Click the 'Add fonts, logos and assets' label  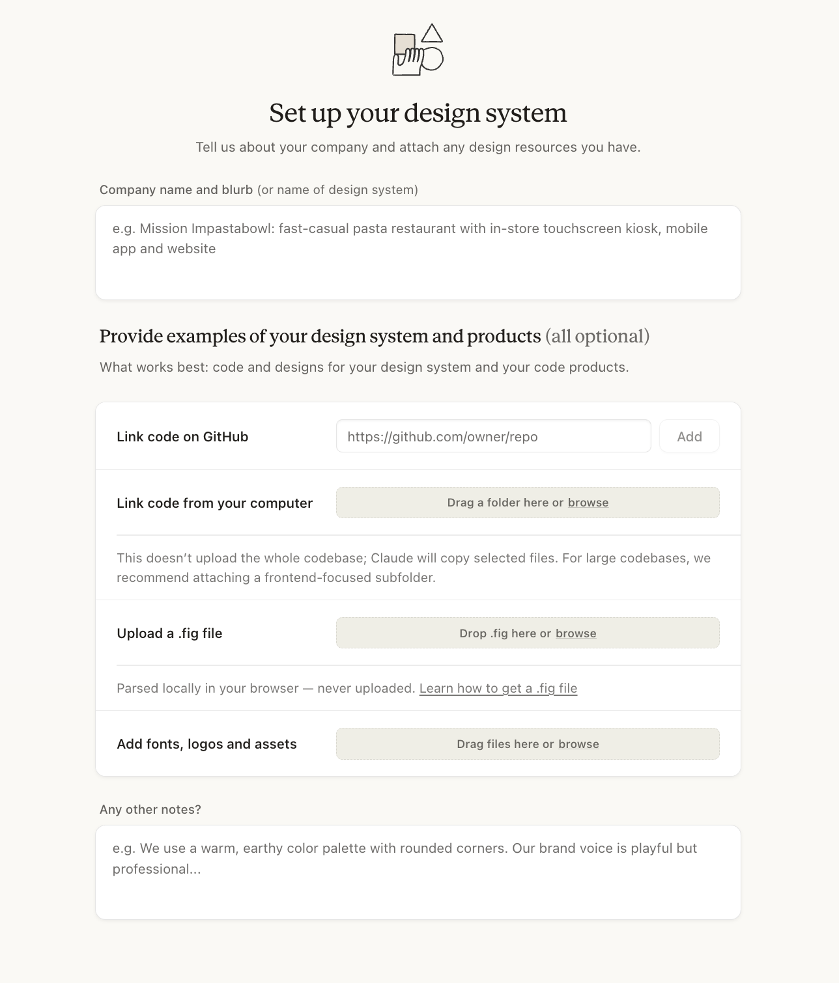coord(206,744)
